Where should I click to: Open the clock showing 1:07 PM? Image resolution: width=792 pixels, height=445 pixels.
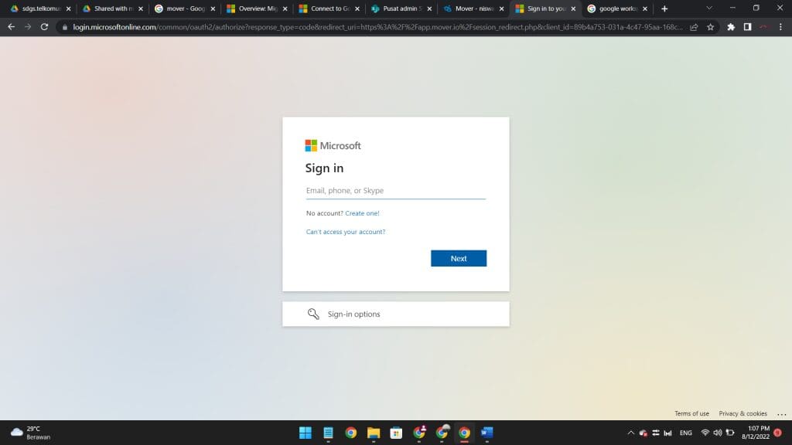(756, 433)
